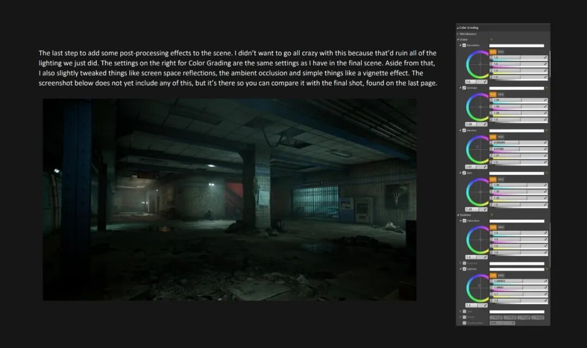Collapse the Shadows Gamma property

coord(460,269)
